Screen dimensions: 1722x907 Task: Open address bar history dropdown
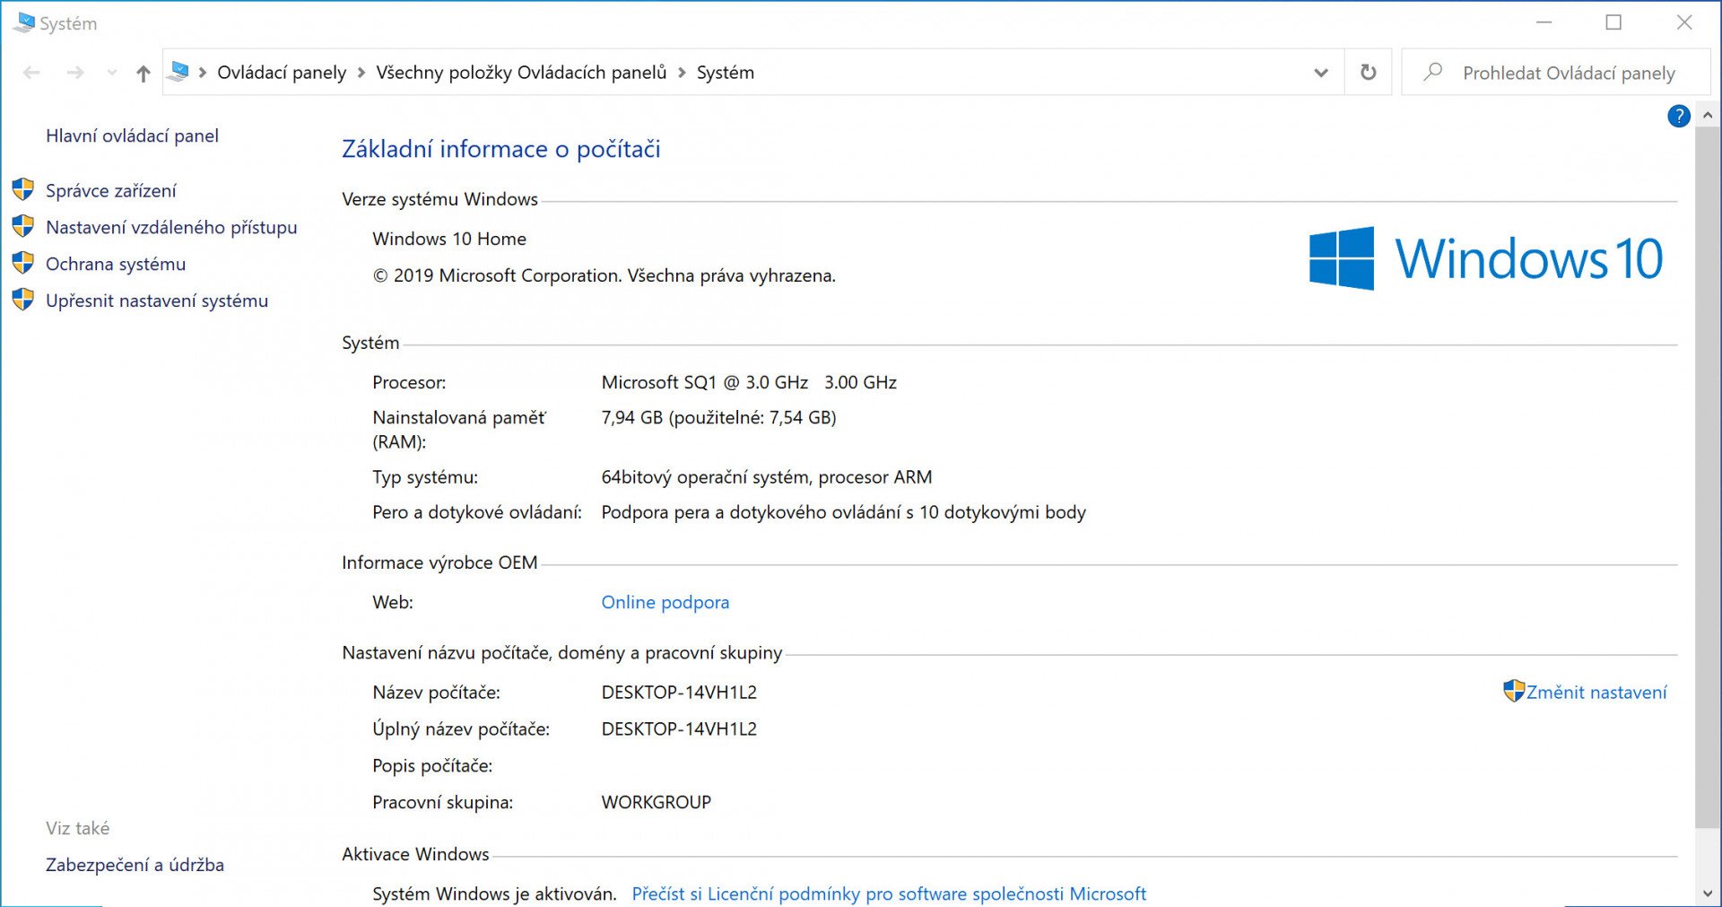pyautogui.click(x=1320, y=73)
